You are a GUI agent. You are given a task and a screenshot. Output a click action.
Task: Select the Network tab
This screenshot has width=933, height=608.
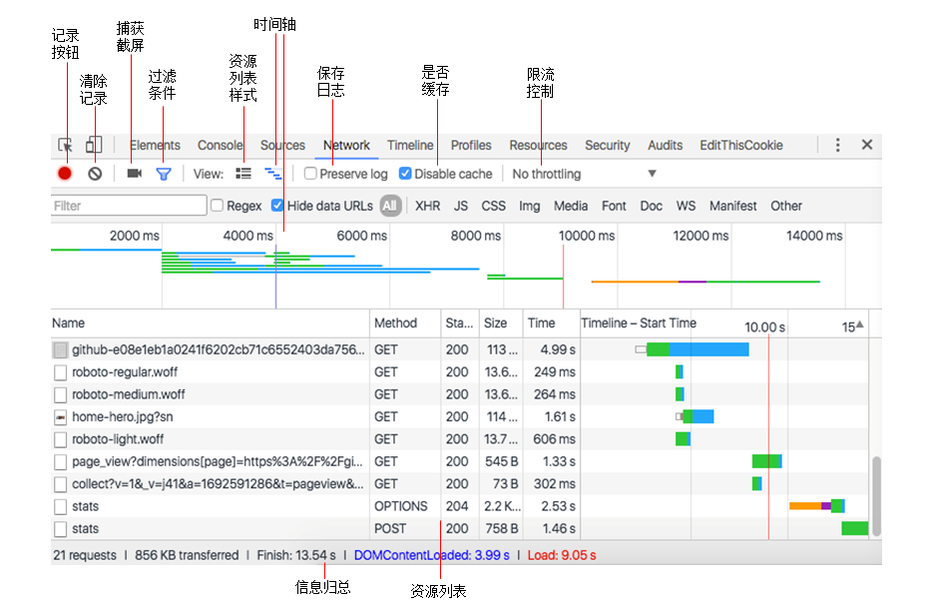coord(346,146)
